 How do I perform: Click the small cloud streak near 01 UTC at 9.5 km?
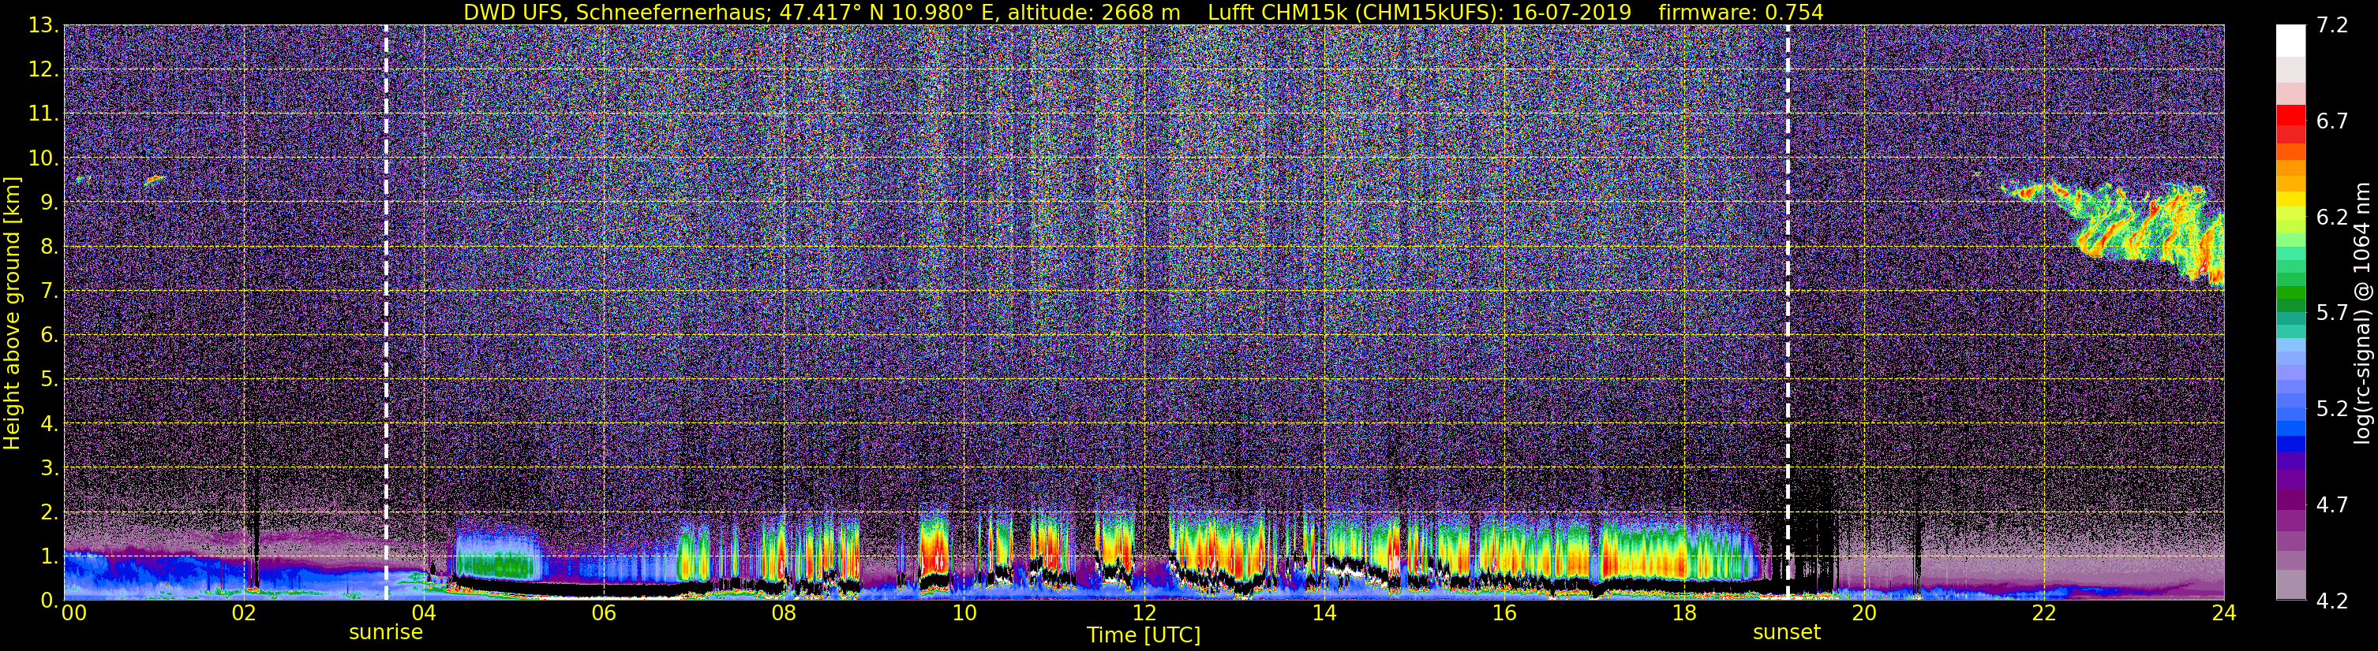154,180
